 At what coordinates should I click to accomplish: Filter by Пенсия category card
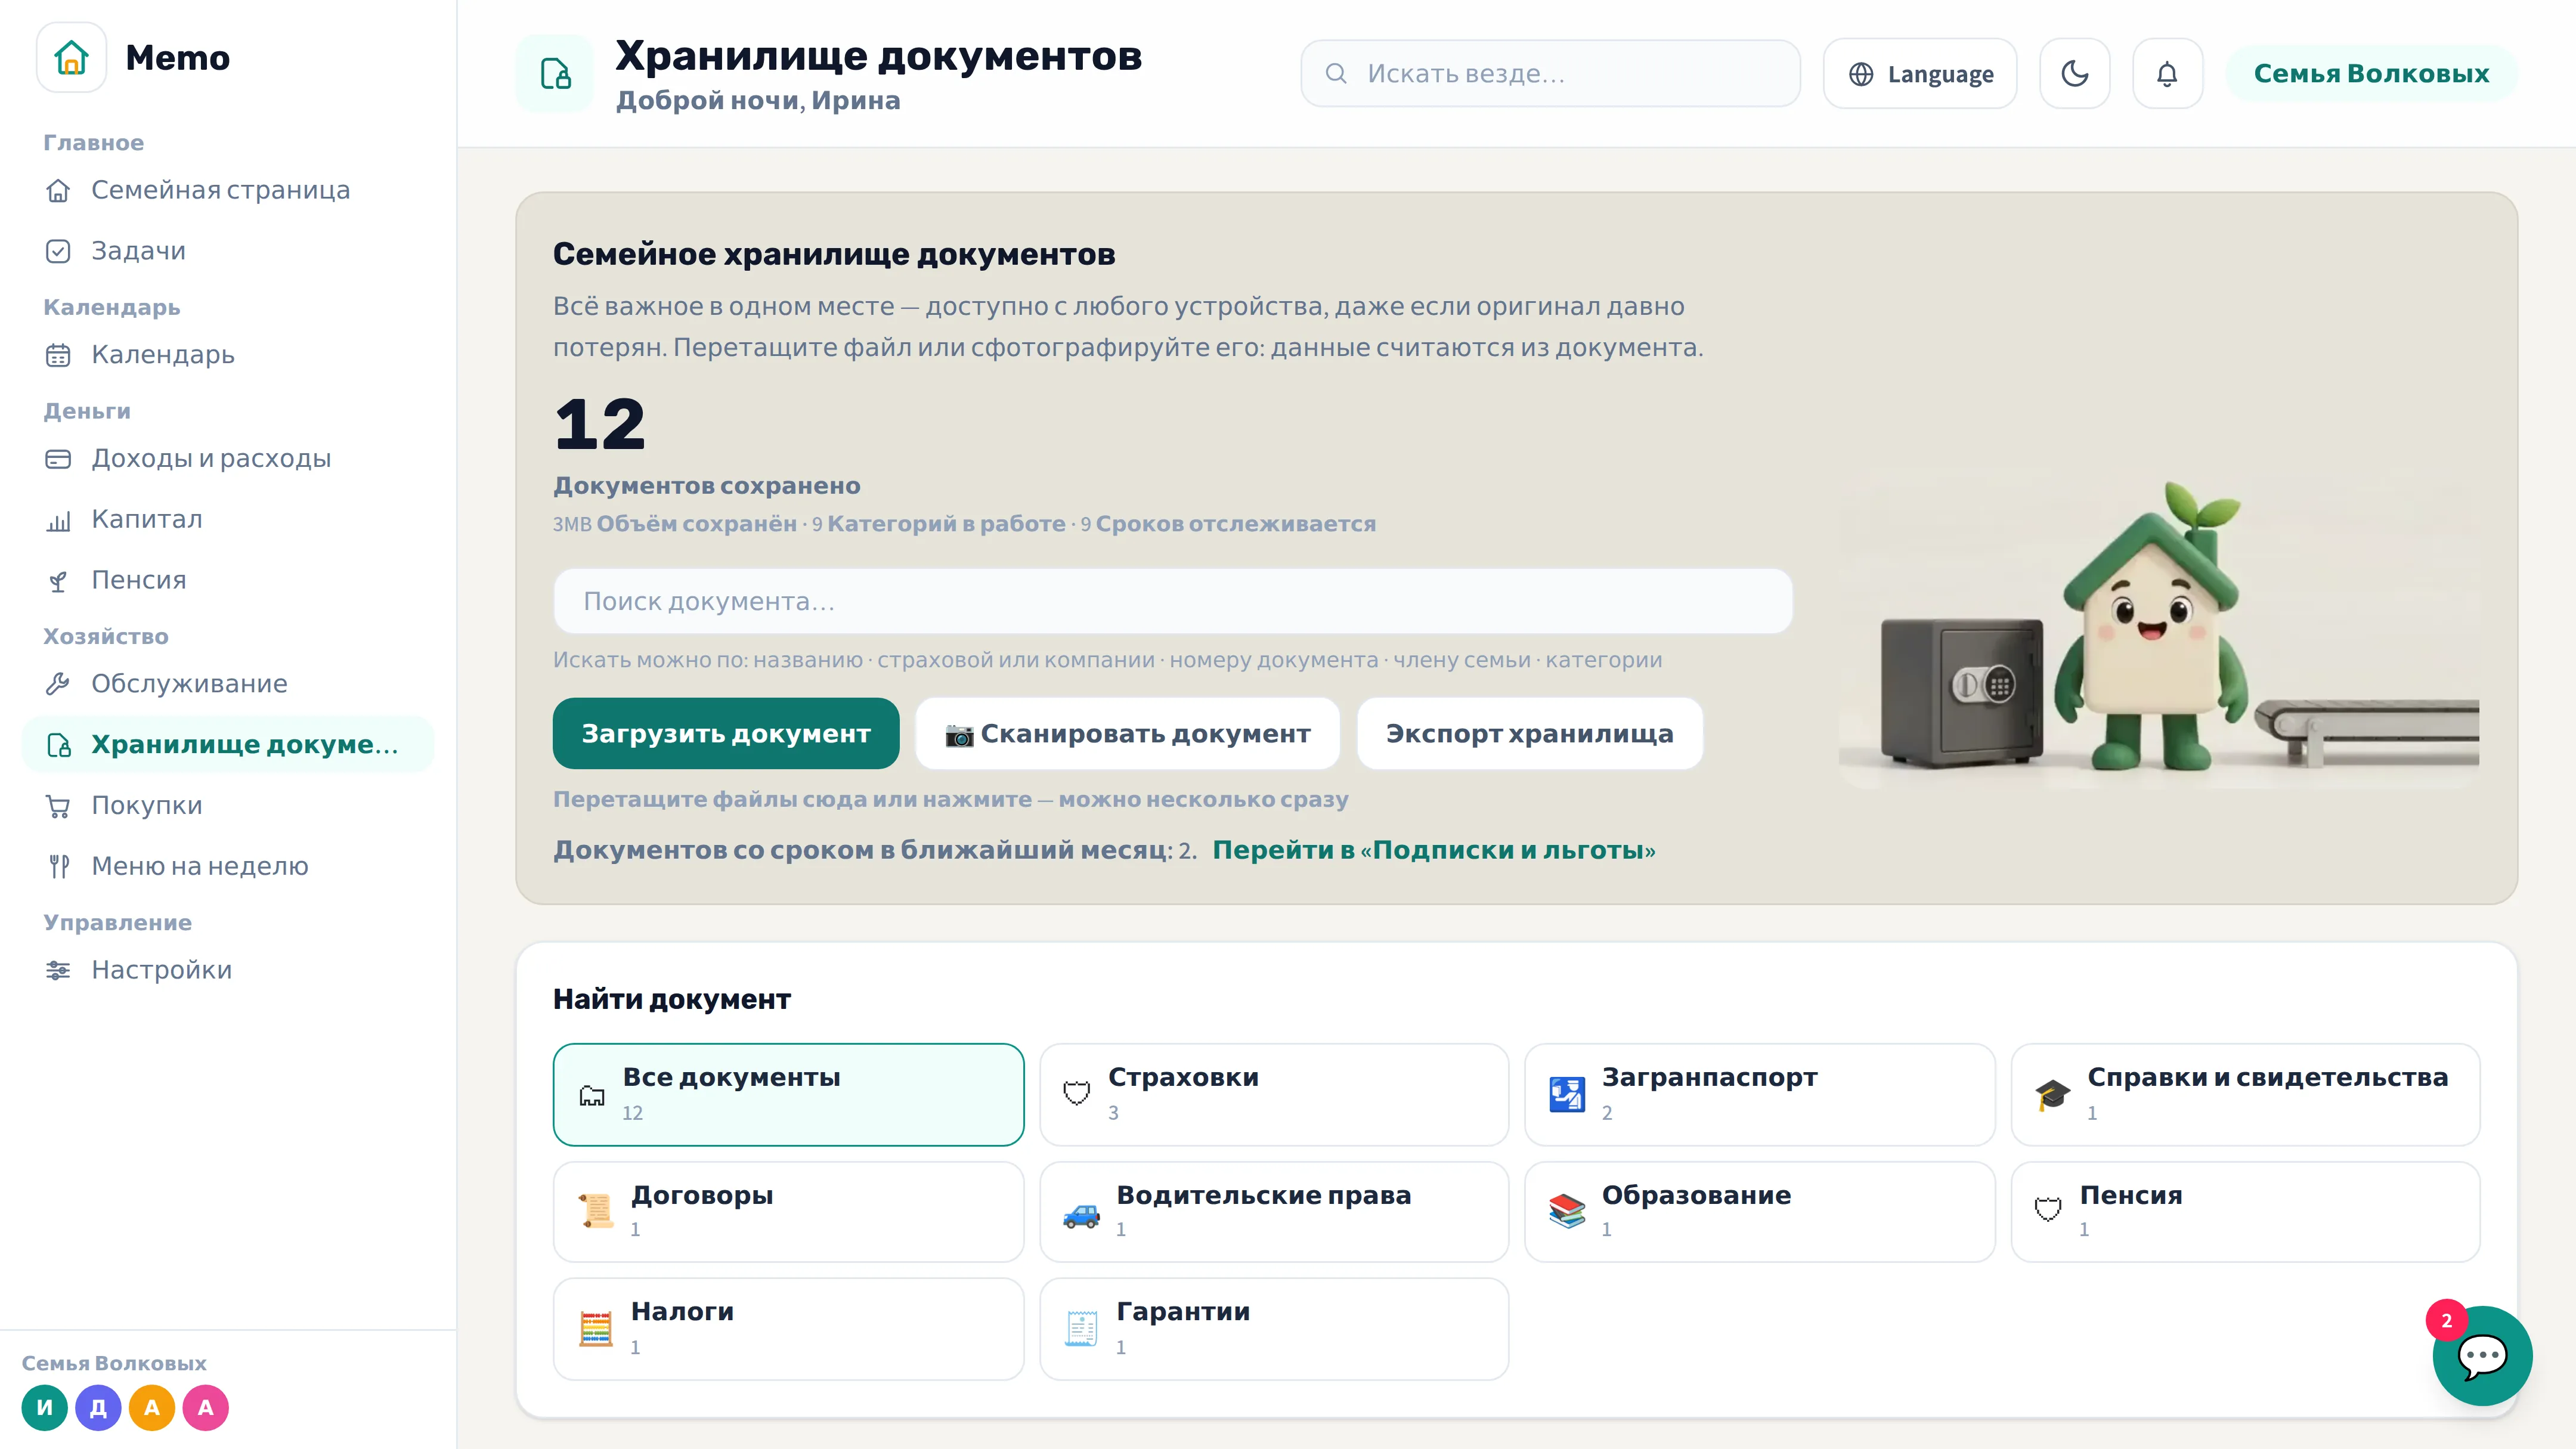2245,1212
